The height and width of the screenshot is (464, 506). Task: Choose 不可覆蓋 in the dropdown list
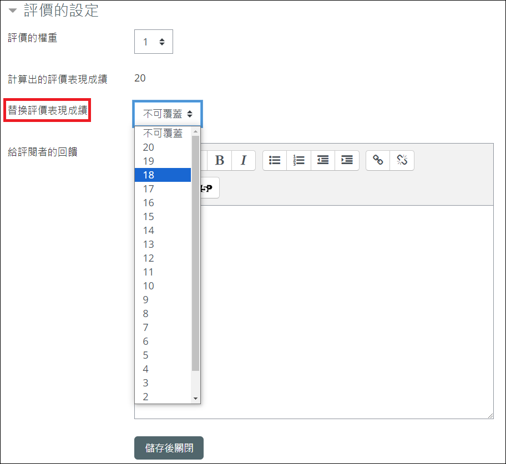click(163, 133)
